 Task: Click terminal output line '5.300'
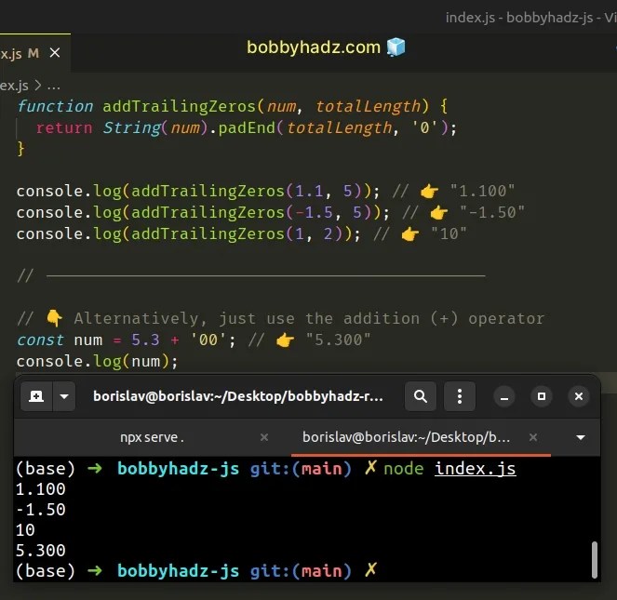point(41,551)
